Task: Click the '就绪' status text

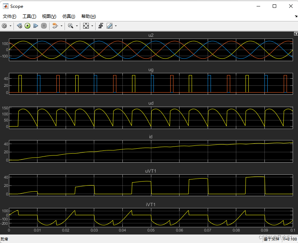Action: 4,239
